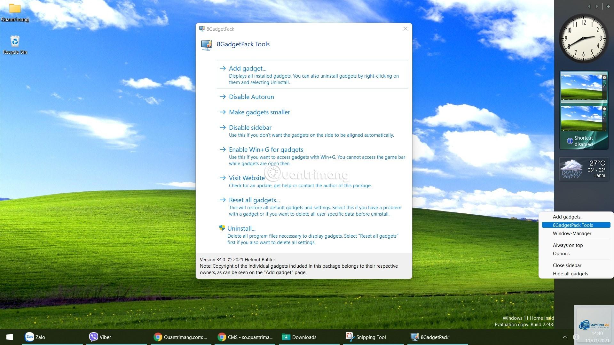Click the sidebar next page arrow
This screenshot has height=345, width=614.
(597, 6)
